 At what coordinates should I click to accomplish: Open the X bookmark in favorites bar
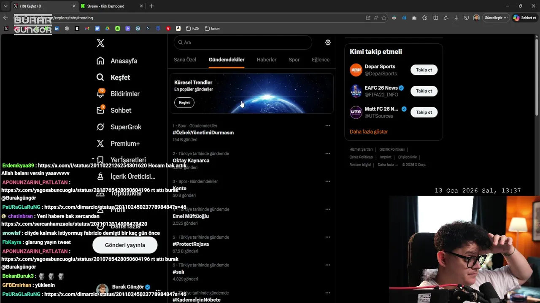point(6,29)
